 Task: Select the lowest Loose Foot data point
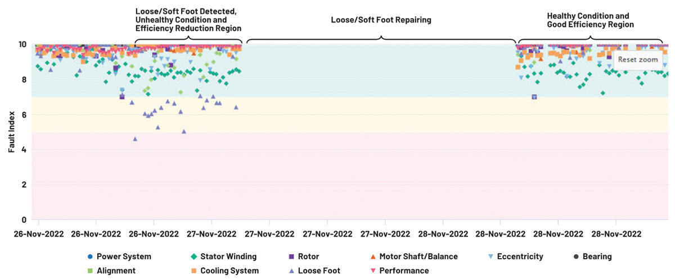[135, 139]
